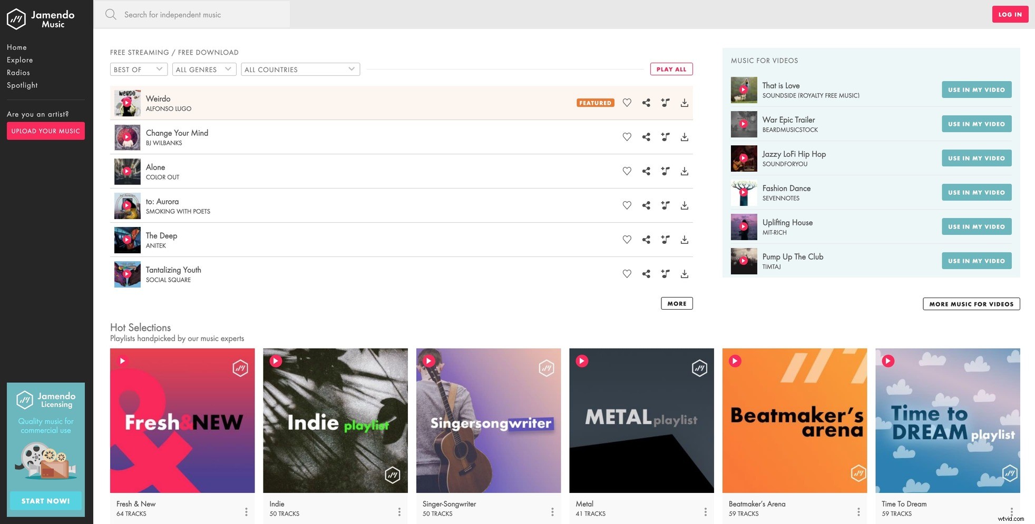Open the ALL COUNTRIES selector
This screenshot has height=524, width=1035.
pos(300,69)
